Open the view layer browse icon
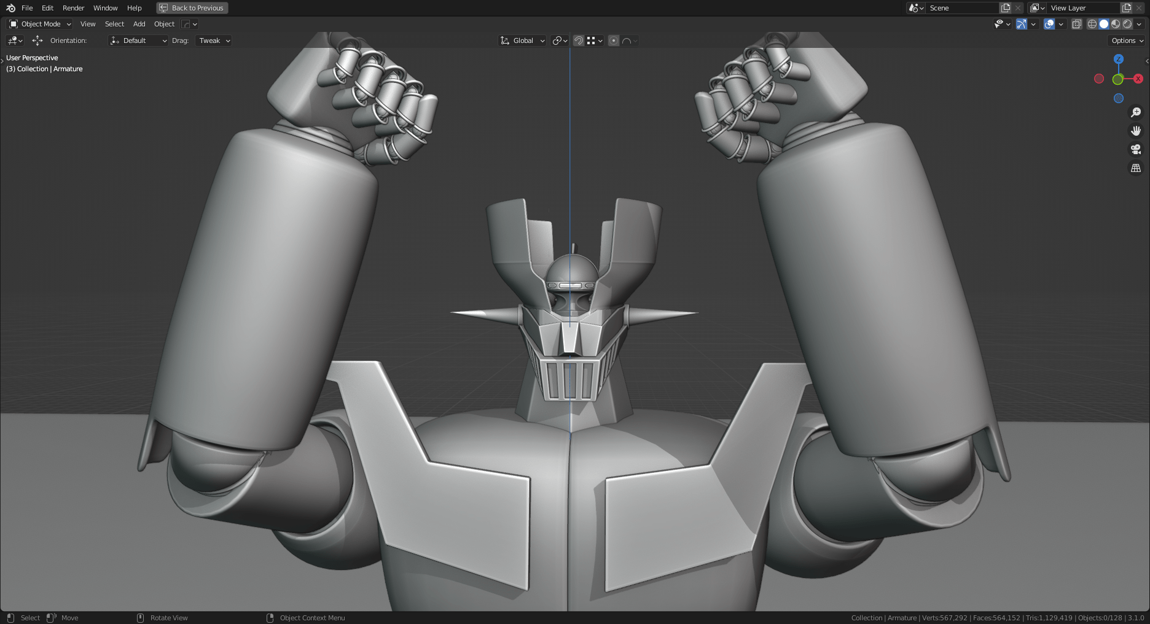The width and height of the screenshot is (1150, 624). (1038, 8)
